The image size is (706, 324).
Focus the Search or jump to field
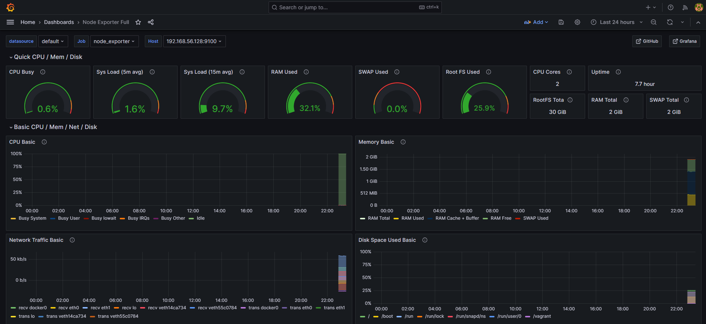tap(355, 7)
